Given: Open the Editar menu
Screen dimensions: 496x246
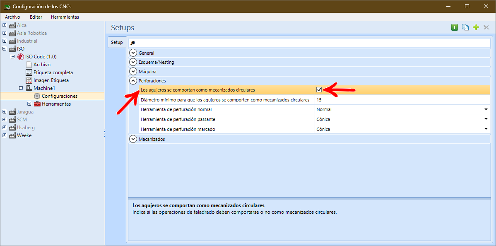Looking at the screenshot, I should 36,17.
